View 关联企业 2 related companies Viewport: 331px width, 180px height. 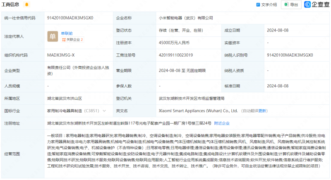point(72,40)
